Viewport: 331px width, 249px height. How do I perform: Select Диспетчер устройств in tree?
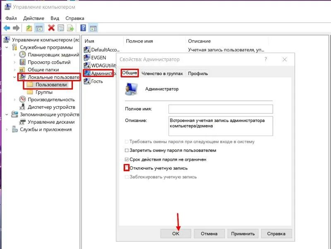pyautogui.click(x=51, y=107)
